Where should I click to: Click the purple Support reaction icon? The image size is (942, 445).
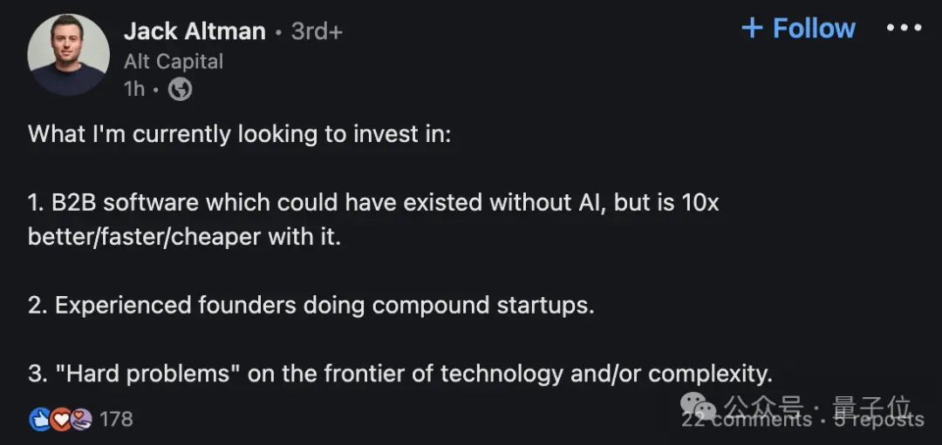pyautogui.click(x=81, y=419)
